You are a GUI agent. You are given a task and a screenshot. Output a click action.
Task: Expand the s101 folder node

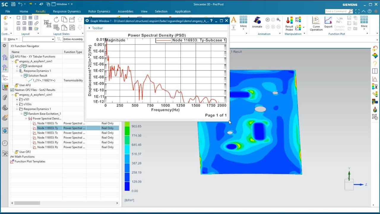[x=17, y=100]
